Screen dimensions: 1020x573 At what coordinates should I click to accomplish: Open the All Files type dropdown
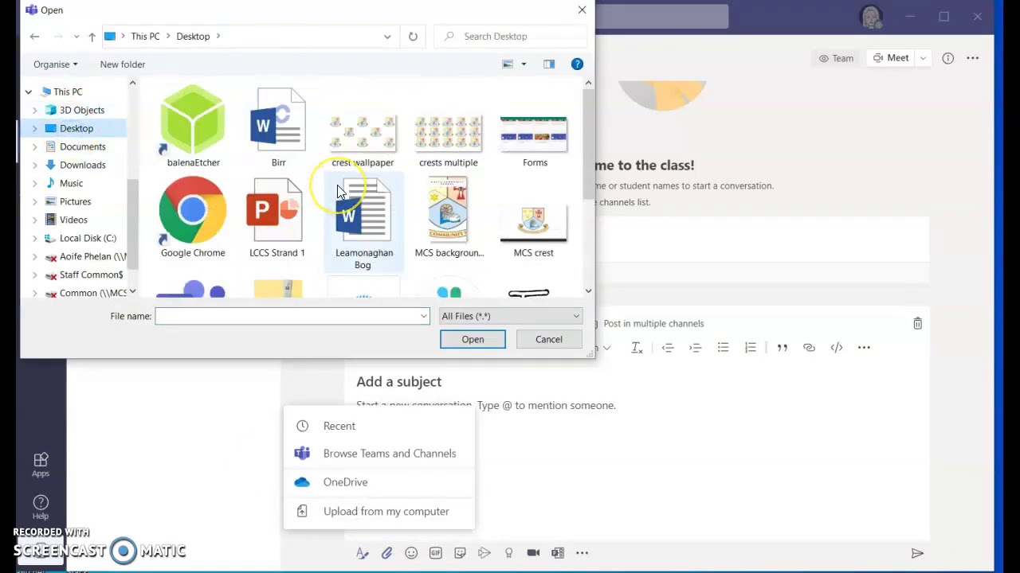tap(511, 317)
